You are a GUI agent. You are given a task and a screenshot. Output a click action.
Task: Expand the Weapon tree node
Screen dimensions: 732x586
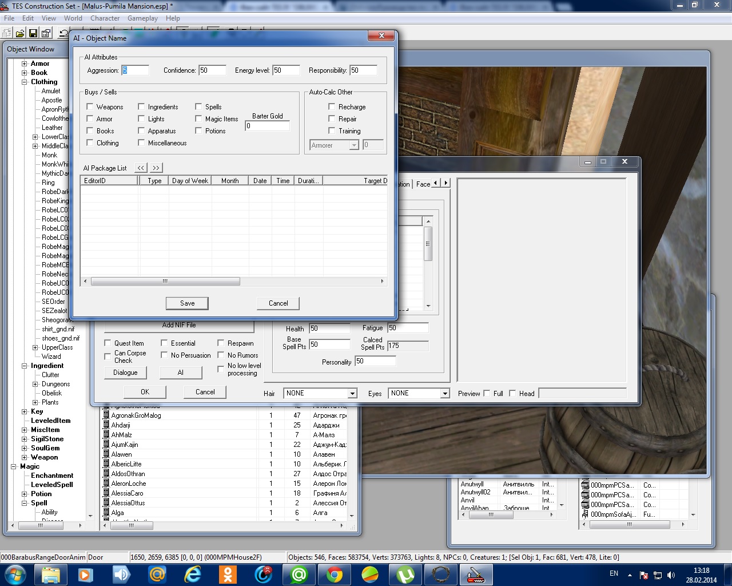25,457
